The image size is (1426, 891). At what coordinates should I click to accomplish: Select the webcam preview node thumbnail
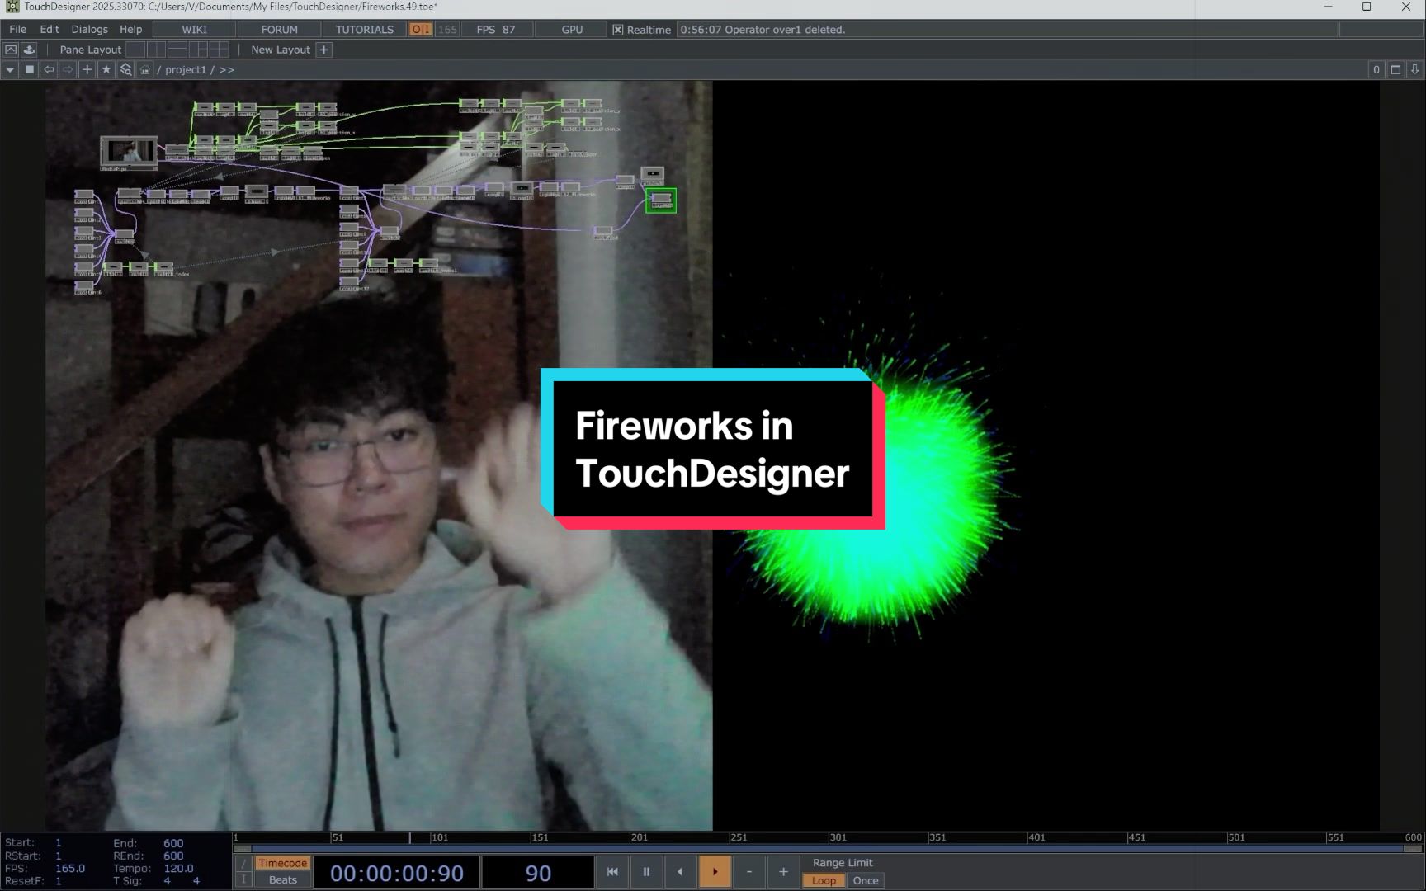(x=129, y=153)
